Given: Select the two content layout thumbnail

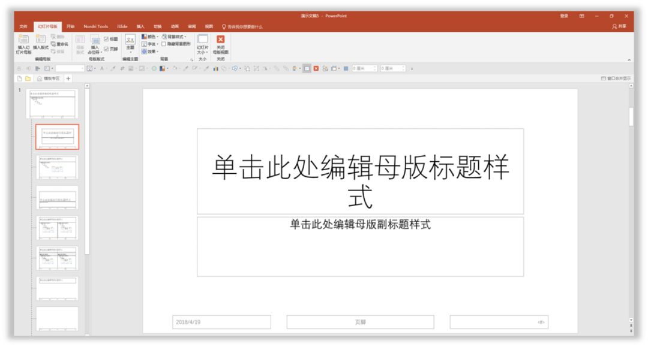Looking at the screenshot, I should point(57,228).
